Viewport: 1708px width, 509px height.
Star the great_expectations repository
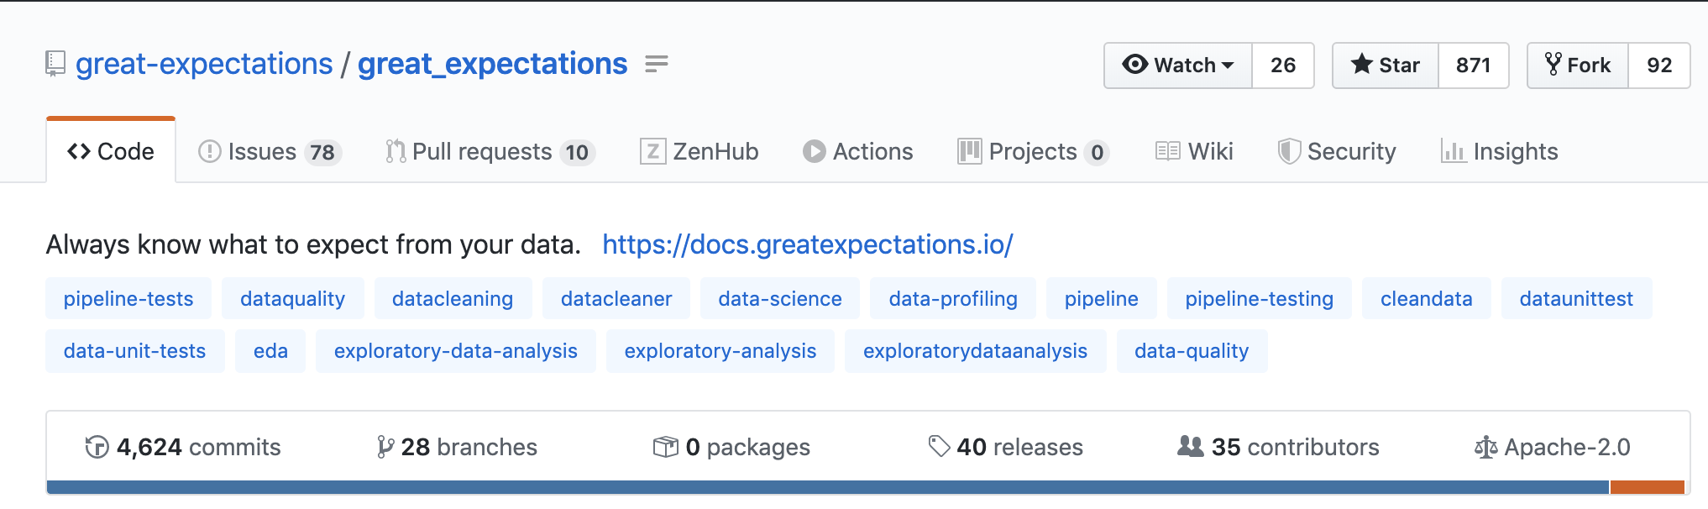1386,66
